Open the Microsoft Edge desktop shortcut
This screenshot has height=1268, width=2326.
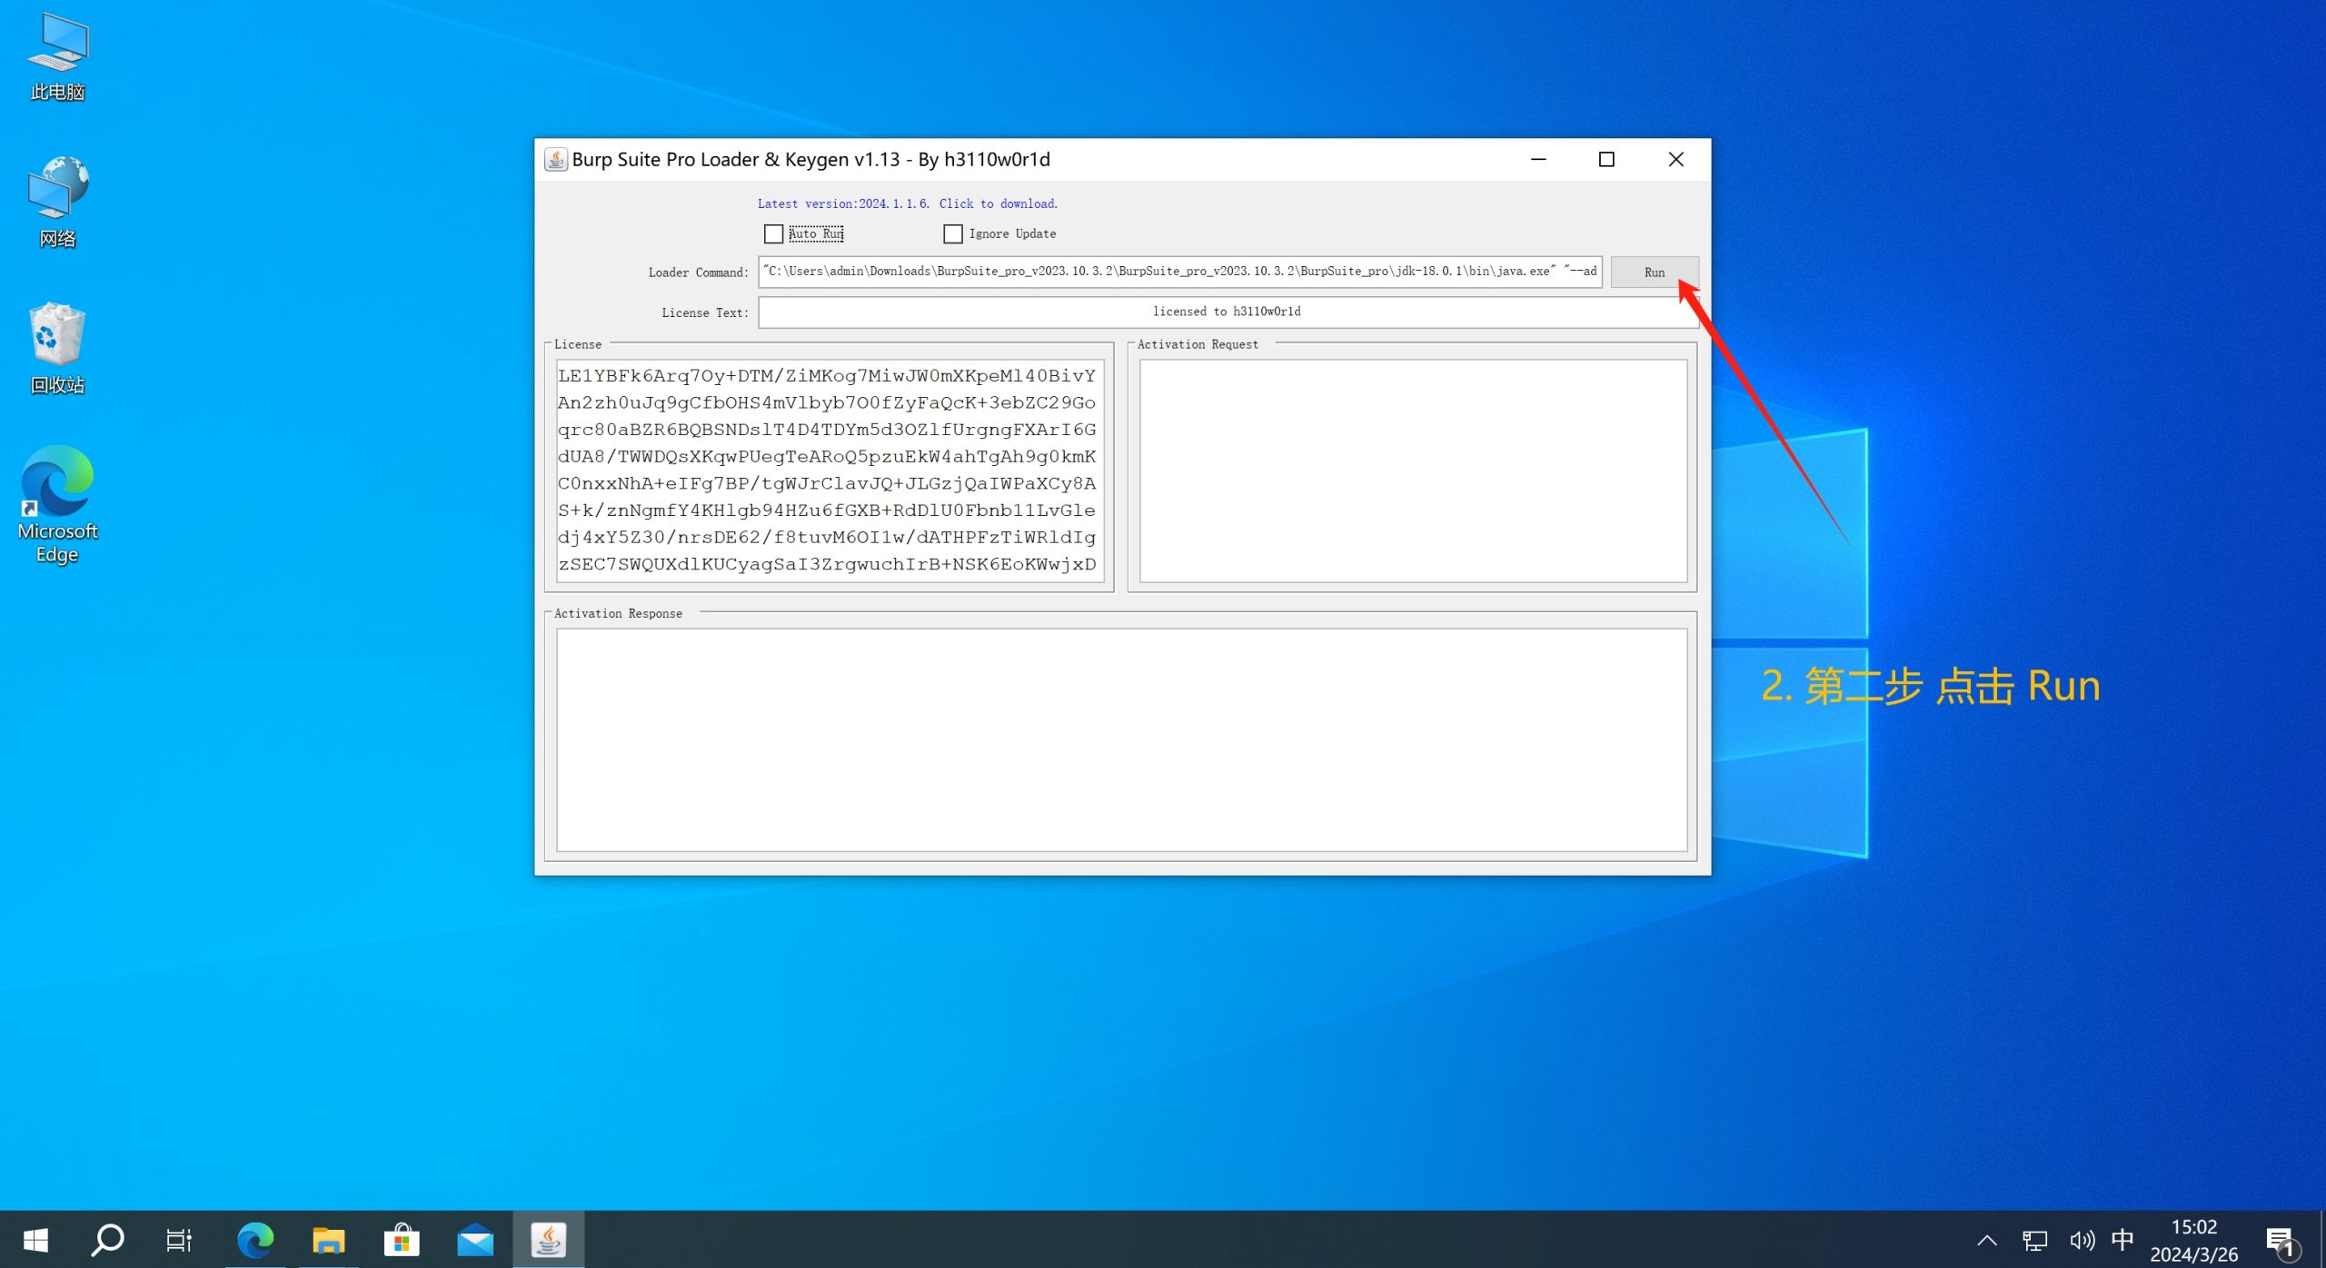[x=57, y=504]
